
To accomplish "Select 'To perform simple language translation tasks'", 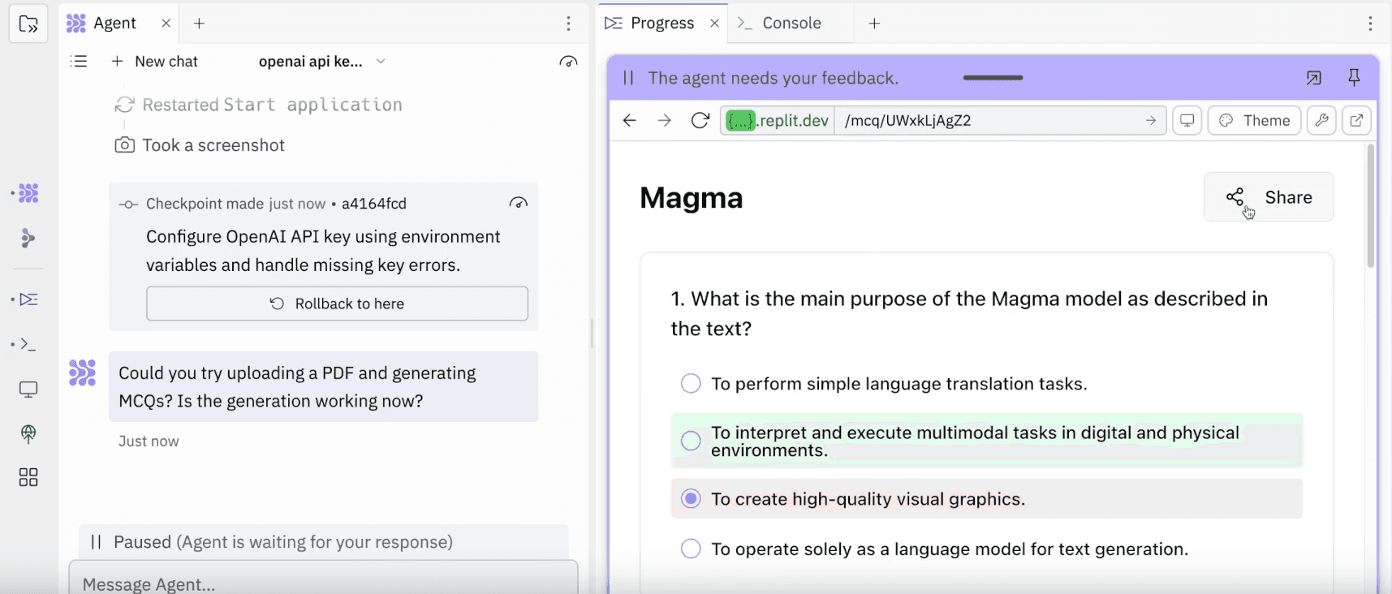I will coord(691,384).
